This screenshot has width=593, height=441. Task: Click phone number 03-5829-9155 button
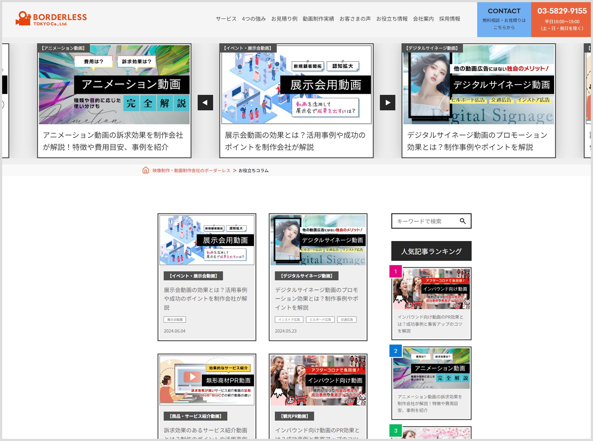[562, 19]
